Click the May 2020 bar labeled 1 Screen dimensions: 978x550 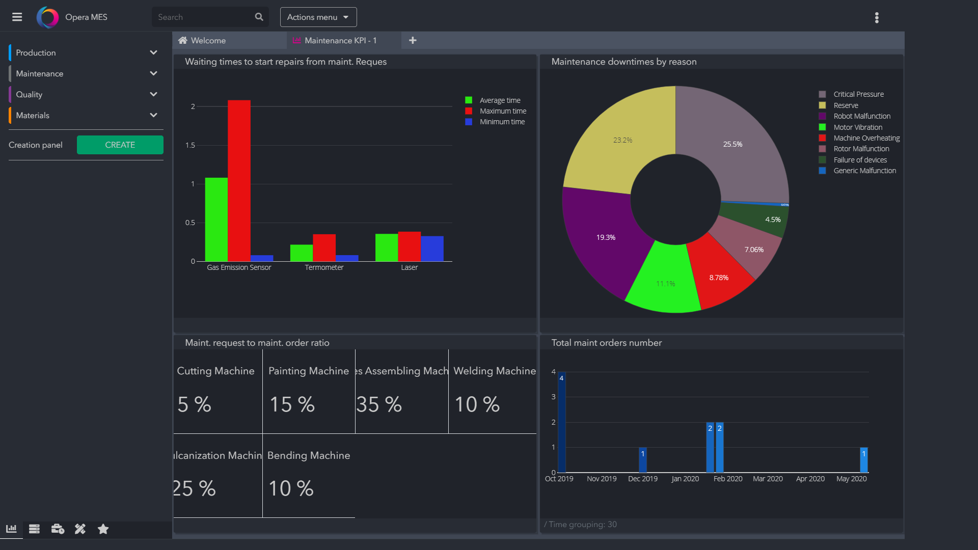pyautogui.click(x=864, y=460)
